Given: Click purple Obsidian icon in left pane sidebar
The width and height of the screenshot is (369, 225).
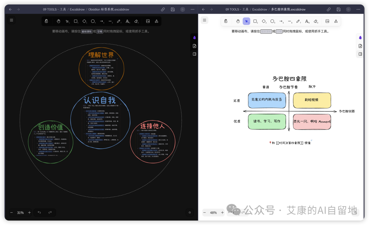Looking at the screenshot, I should [194, 38].
